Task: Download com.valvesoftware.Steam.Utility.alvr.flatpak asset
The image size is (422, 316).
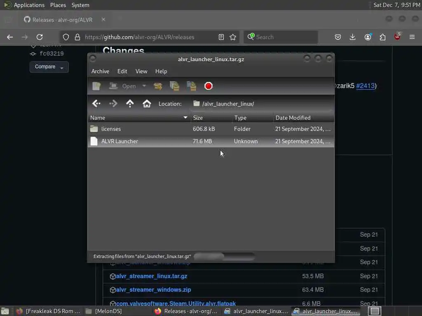Action: click(x=176, y=304)
